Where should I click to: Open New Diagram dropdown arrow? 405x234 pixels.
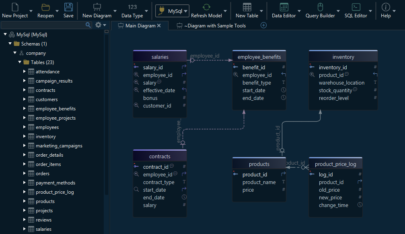pyautogui.click(x=115, y=11)
